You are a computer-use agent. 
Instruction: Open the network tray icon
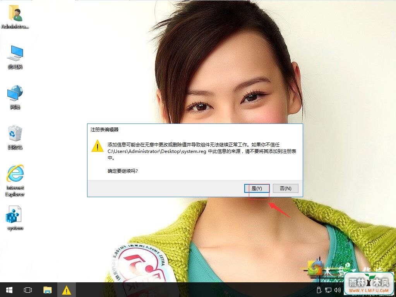coord(328,290)
